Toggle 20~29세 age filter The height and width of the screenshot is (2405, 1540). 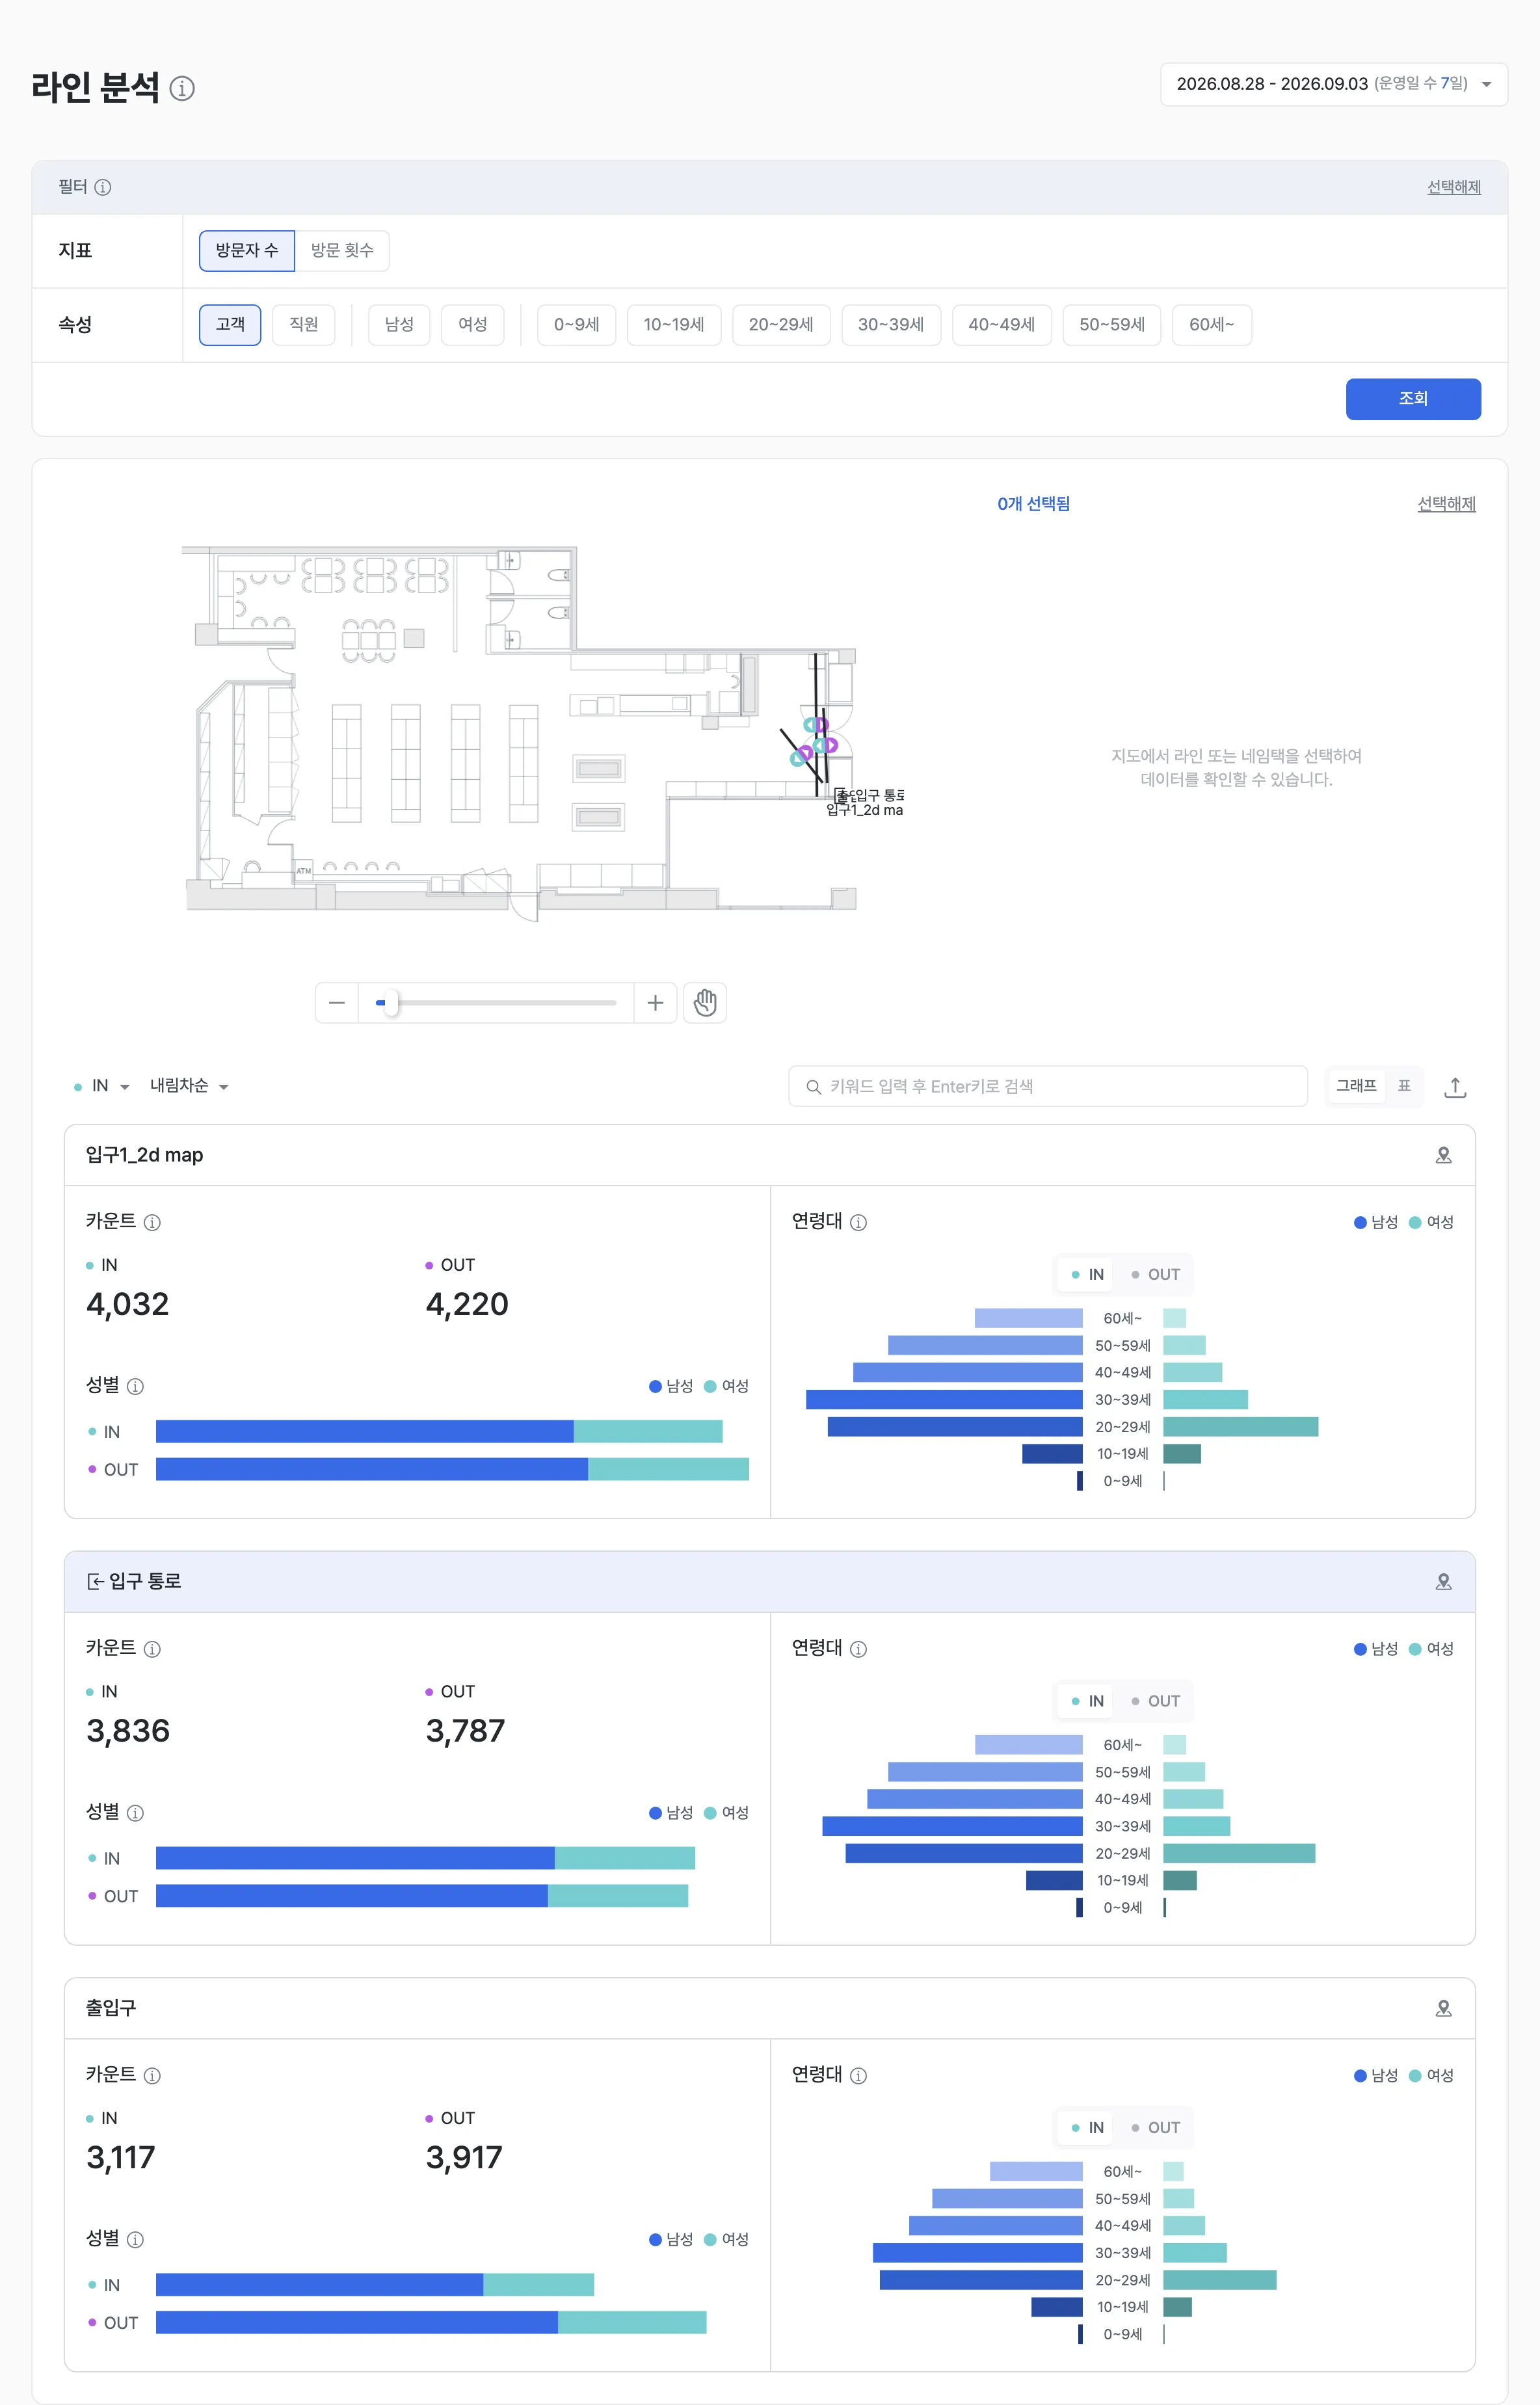point(781,324)
